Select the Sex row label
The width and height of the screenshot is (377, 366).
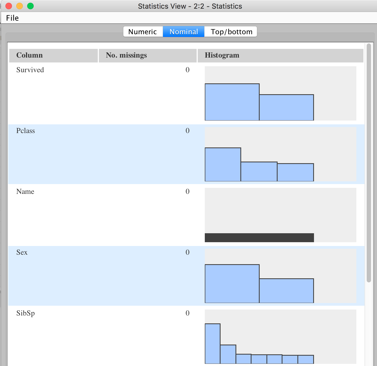point(22,253)
